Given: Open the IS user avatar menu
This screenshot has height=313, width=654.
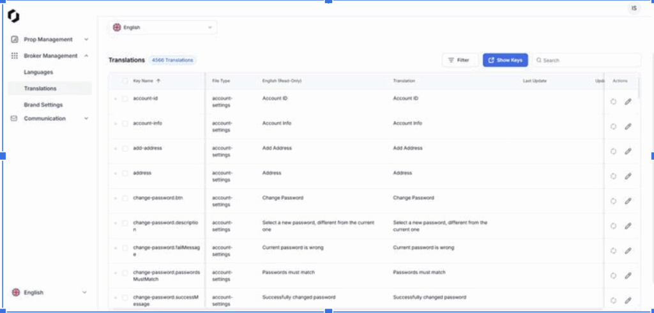Looking at the screenshot, I should tap(634, 8).
